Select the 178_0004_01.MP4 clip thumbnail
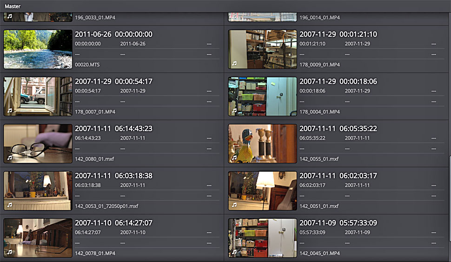Viewport: 451px width, 262px height. pos(262,96)
